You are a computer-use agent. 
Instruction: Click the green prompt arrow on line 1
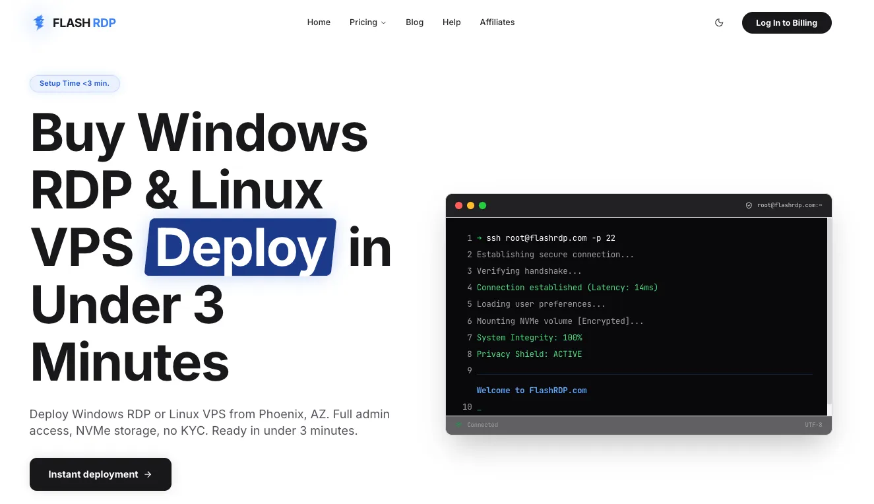click(480, 238)
